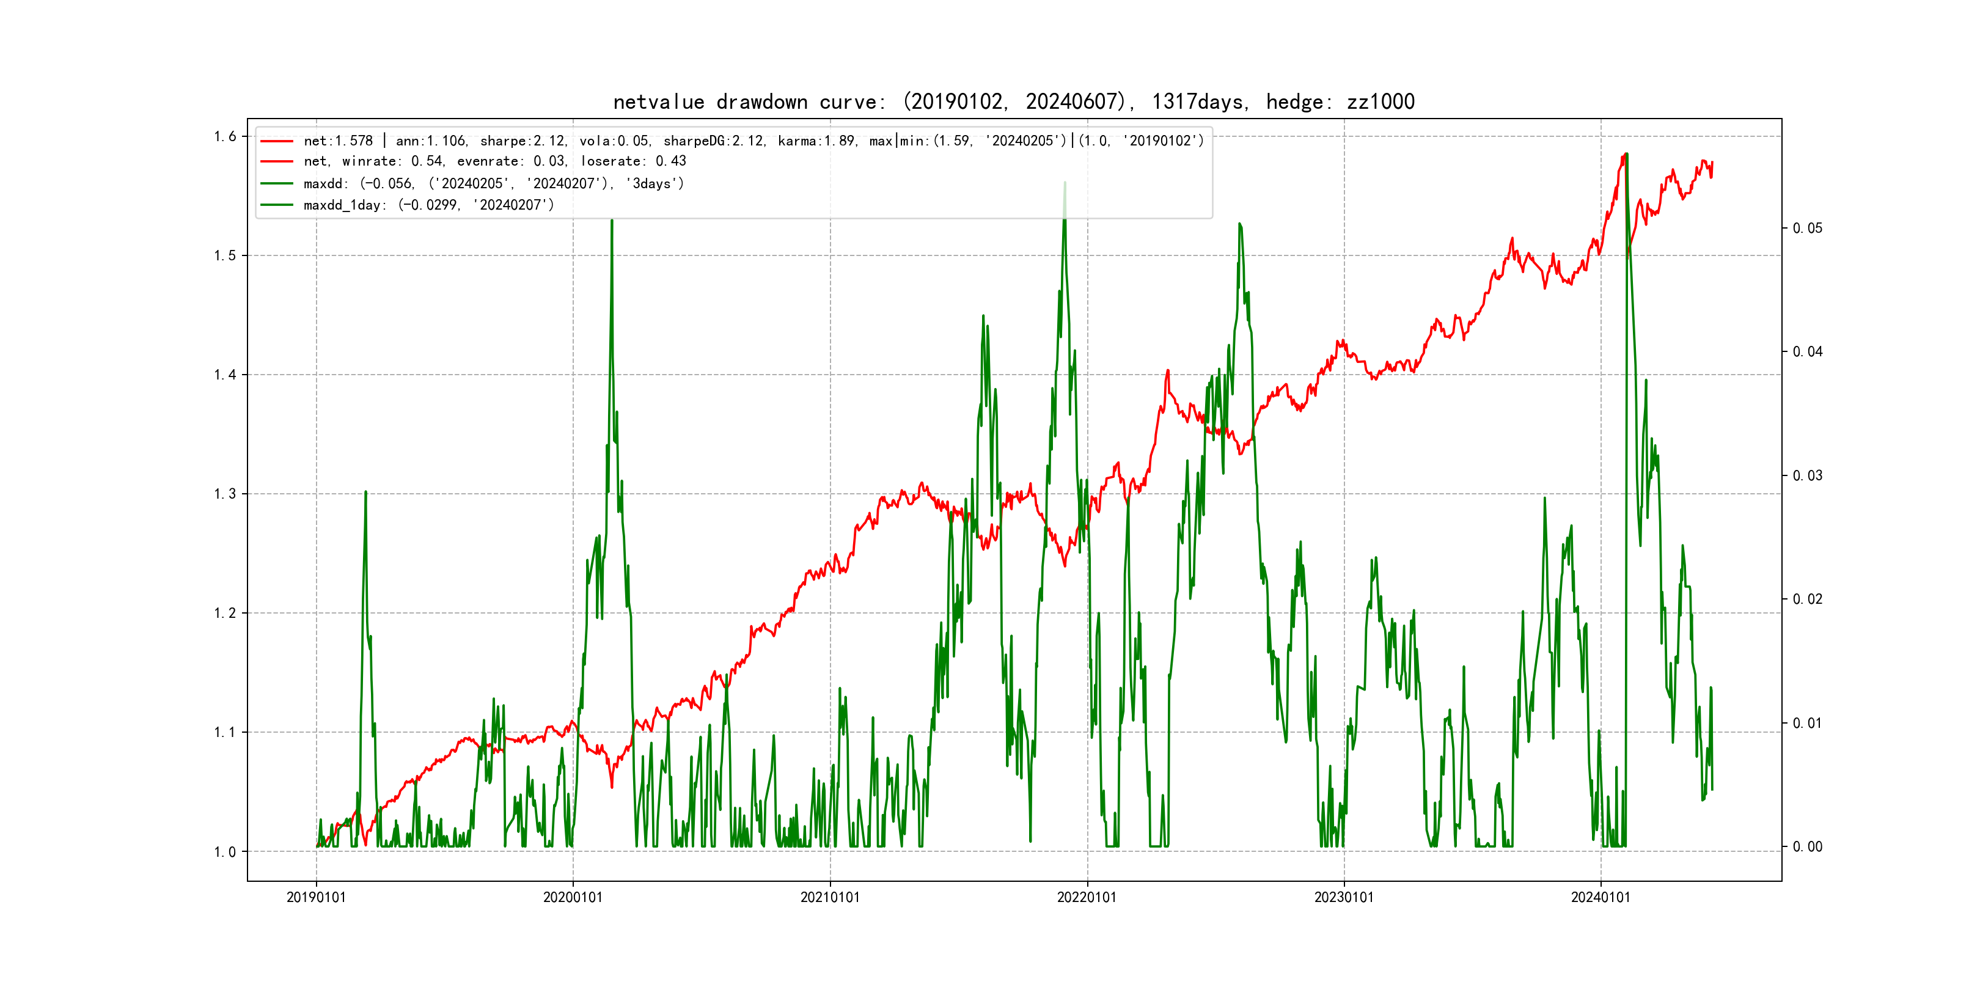Click the 20220101 x-axis date label
This screenshot has width=1980, height=990.
(x=1087, y=898)
